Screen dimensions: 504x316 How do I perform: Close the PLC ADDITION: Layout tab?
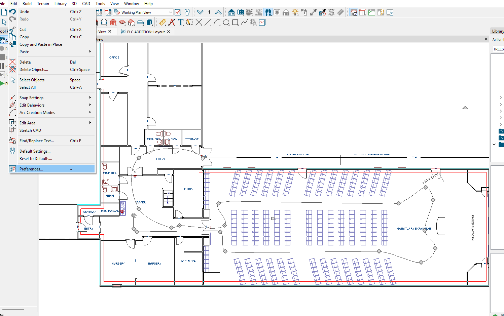click(169, 32)
